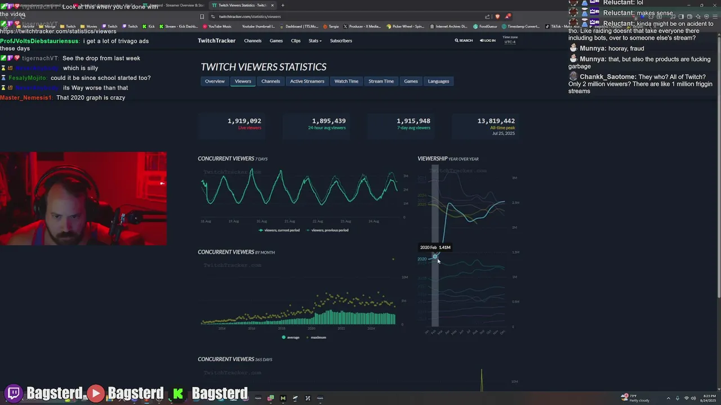Open the Tangia bookmark
Screen dimensions: 721x405
(331, 26)
